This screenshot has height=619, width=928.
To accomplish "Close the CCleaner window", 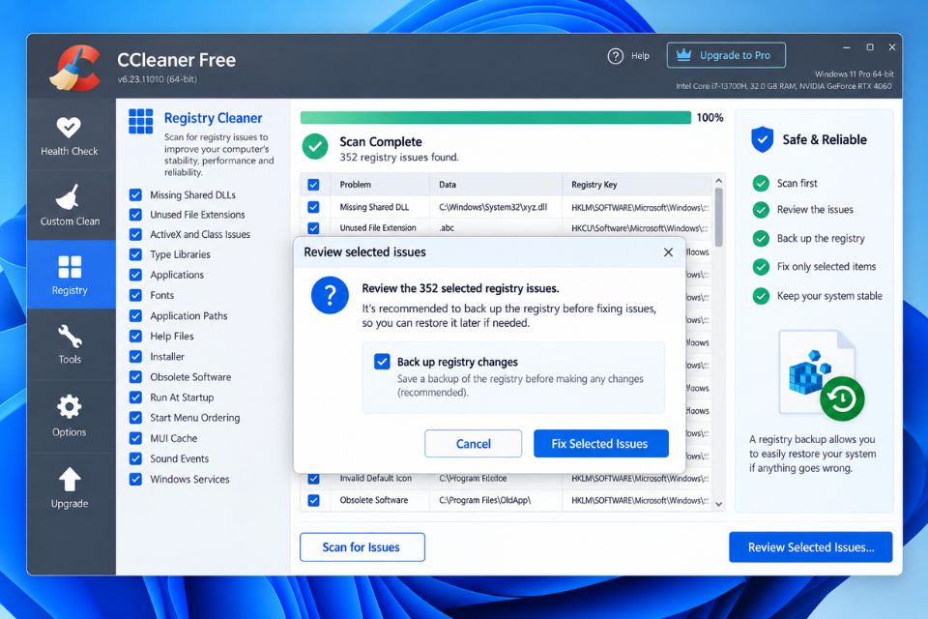I will tap(892, 47).
